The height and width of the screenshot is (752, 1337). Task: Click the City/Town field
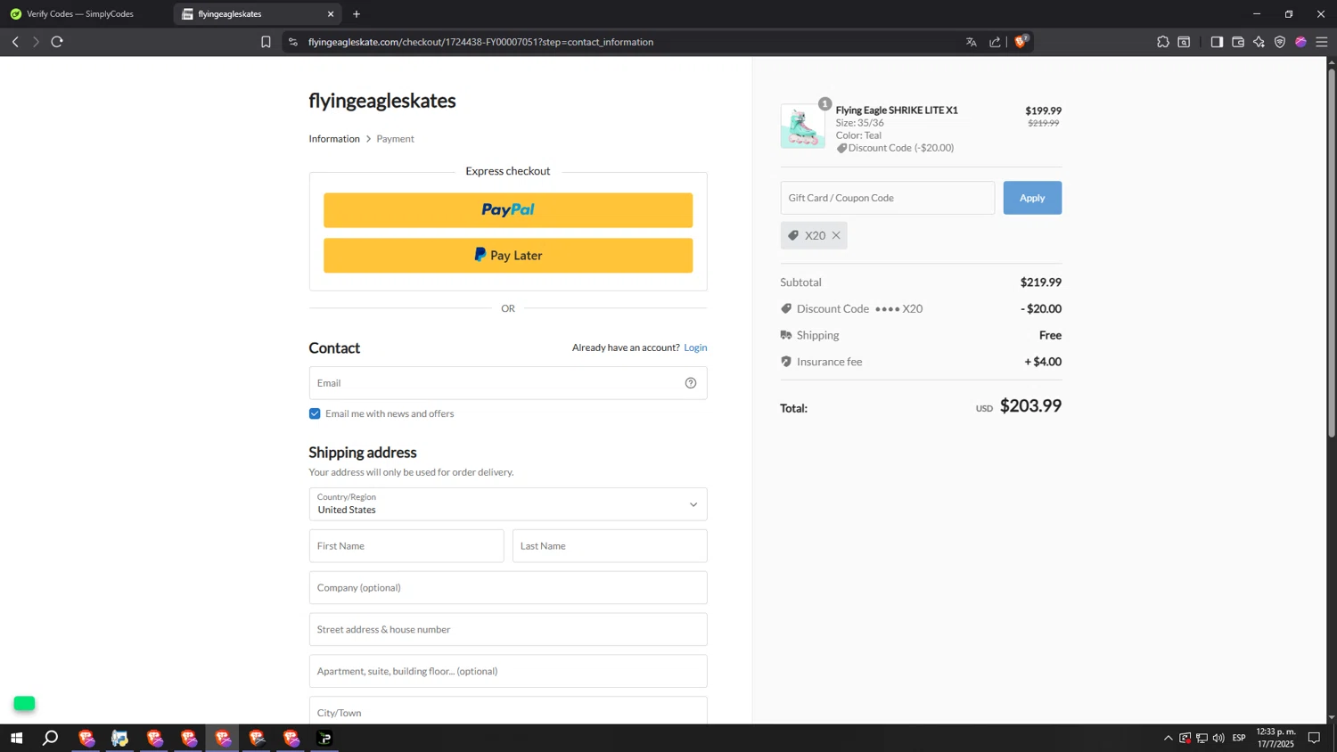508,712
